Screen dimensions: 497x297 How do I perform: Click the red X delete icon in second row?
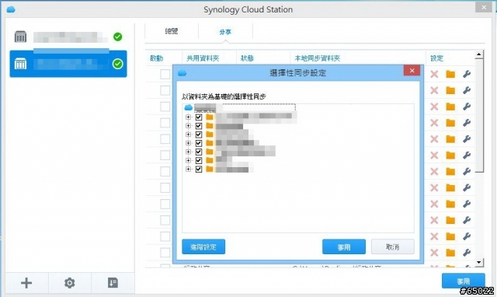(x=434, y=90)
